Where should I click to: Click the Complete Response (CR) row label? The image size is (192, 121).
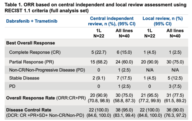35,52
